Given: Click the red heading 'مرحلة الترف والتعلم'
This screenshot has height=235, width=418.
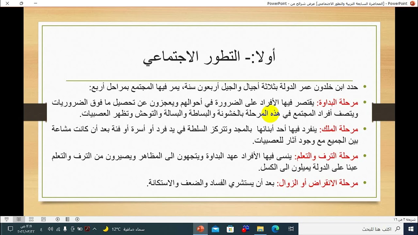Looking at the screenshot, I should (x=328, y=156).
